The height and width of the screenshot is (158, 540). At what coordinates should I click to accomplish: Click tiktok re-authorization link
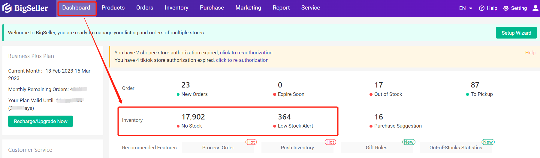[x=242, y=60]
